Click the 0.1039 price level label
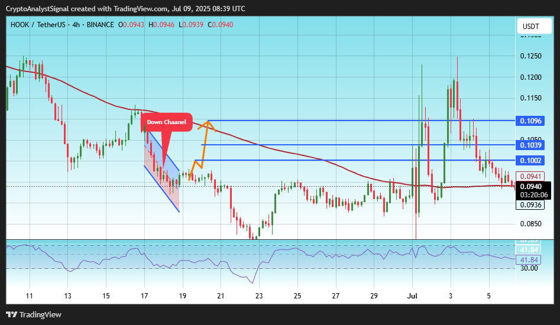 pyautogui.click(x=530, y=145)
